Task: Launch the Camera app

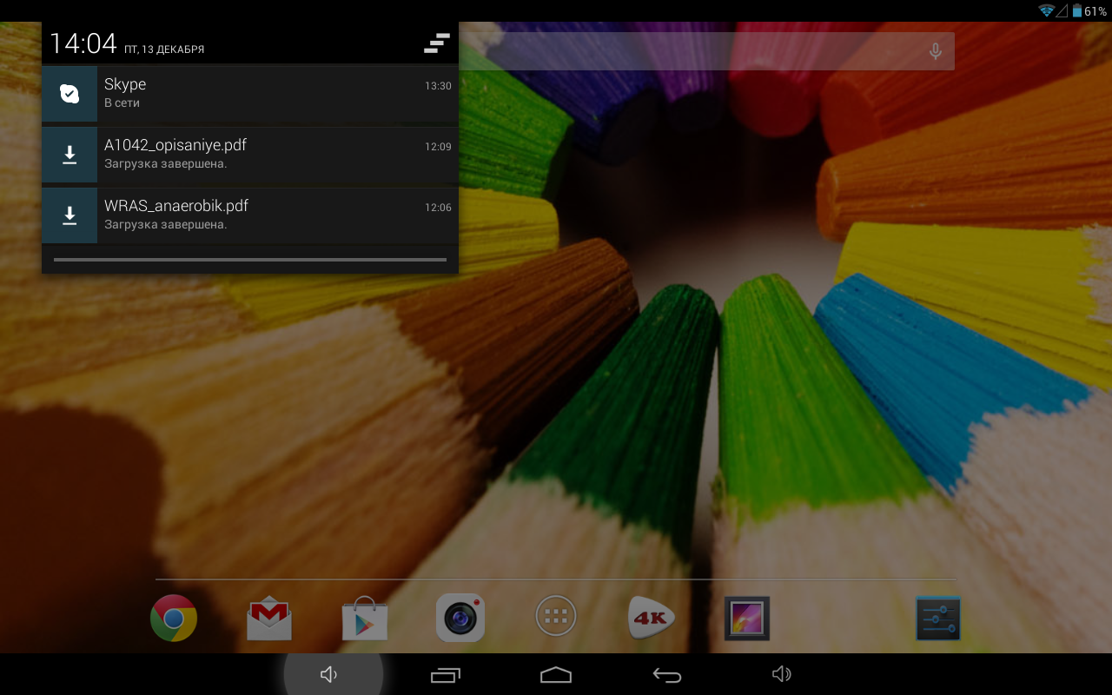Action: point(460,618)
